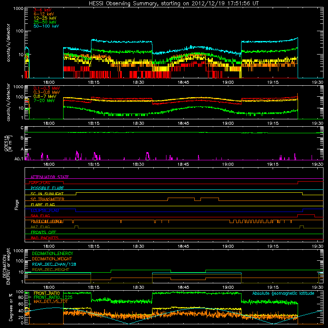This screenshot has height=328, width=328.
Task: Click the REAR_DEC_CHAN/128 legend label
Action: point(54,264)
